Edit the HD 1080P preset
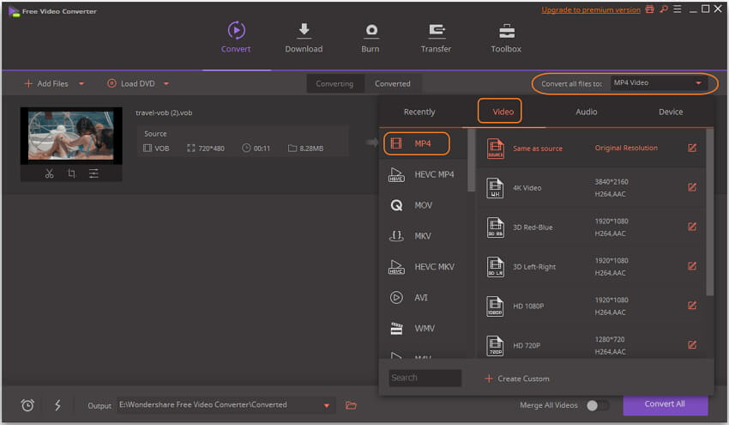Image resolution: width=729 pixels, height=425 pixels. tap(692, 306)
